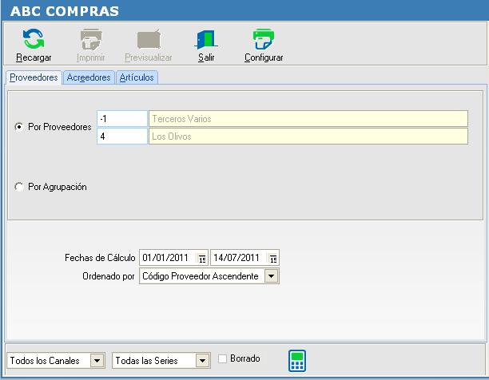Click Código Proveedor Ascendente value
The image size is (489, 380).
[x=201, y=276]
